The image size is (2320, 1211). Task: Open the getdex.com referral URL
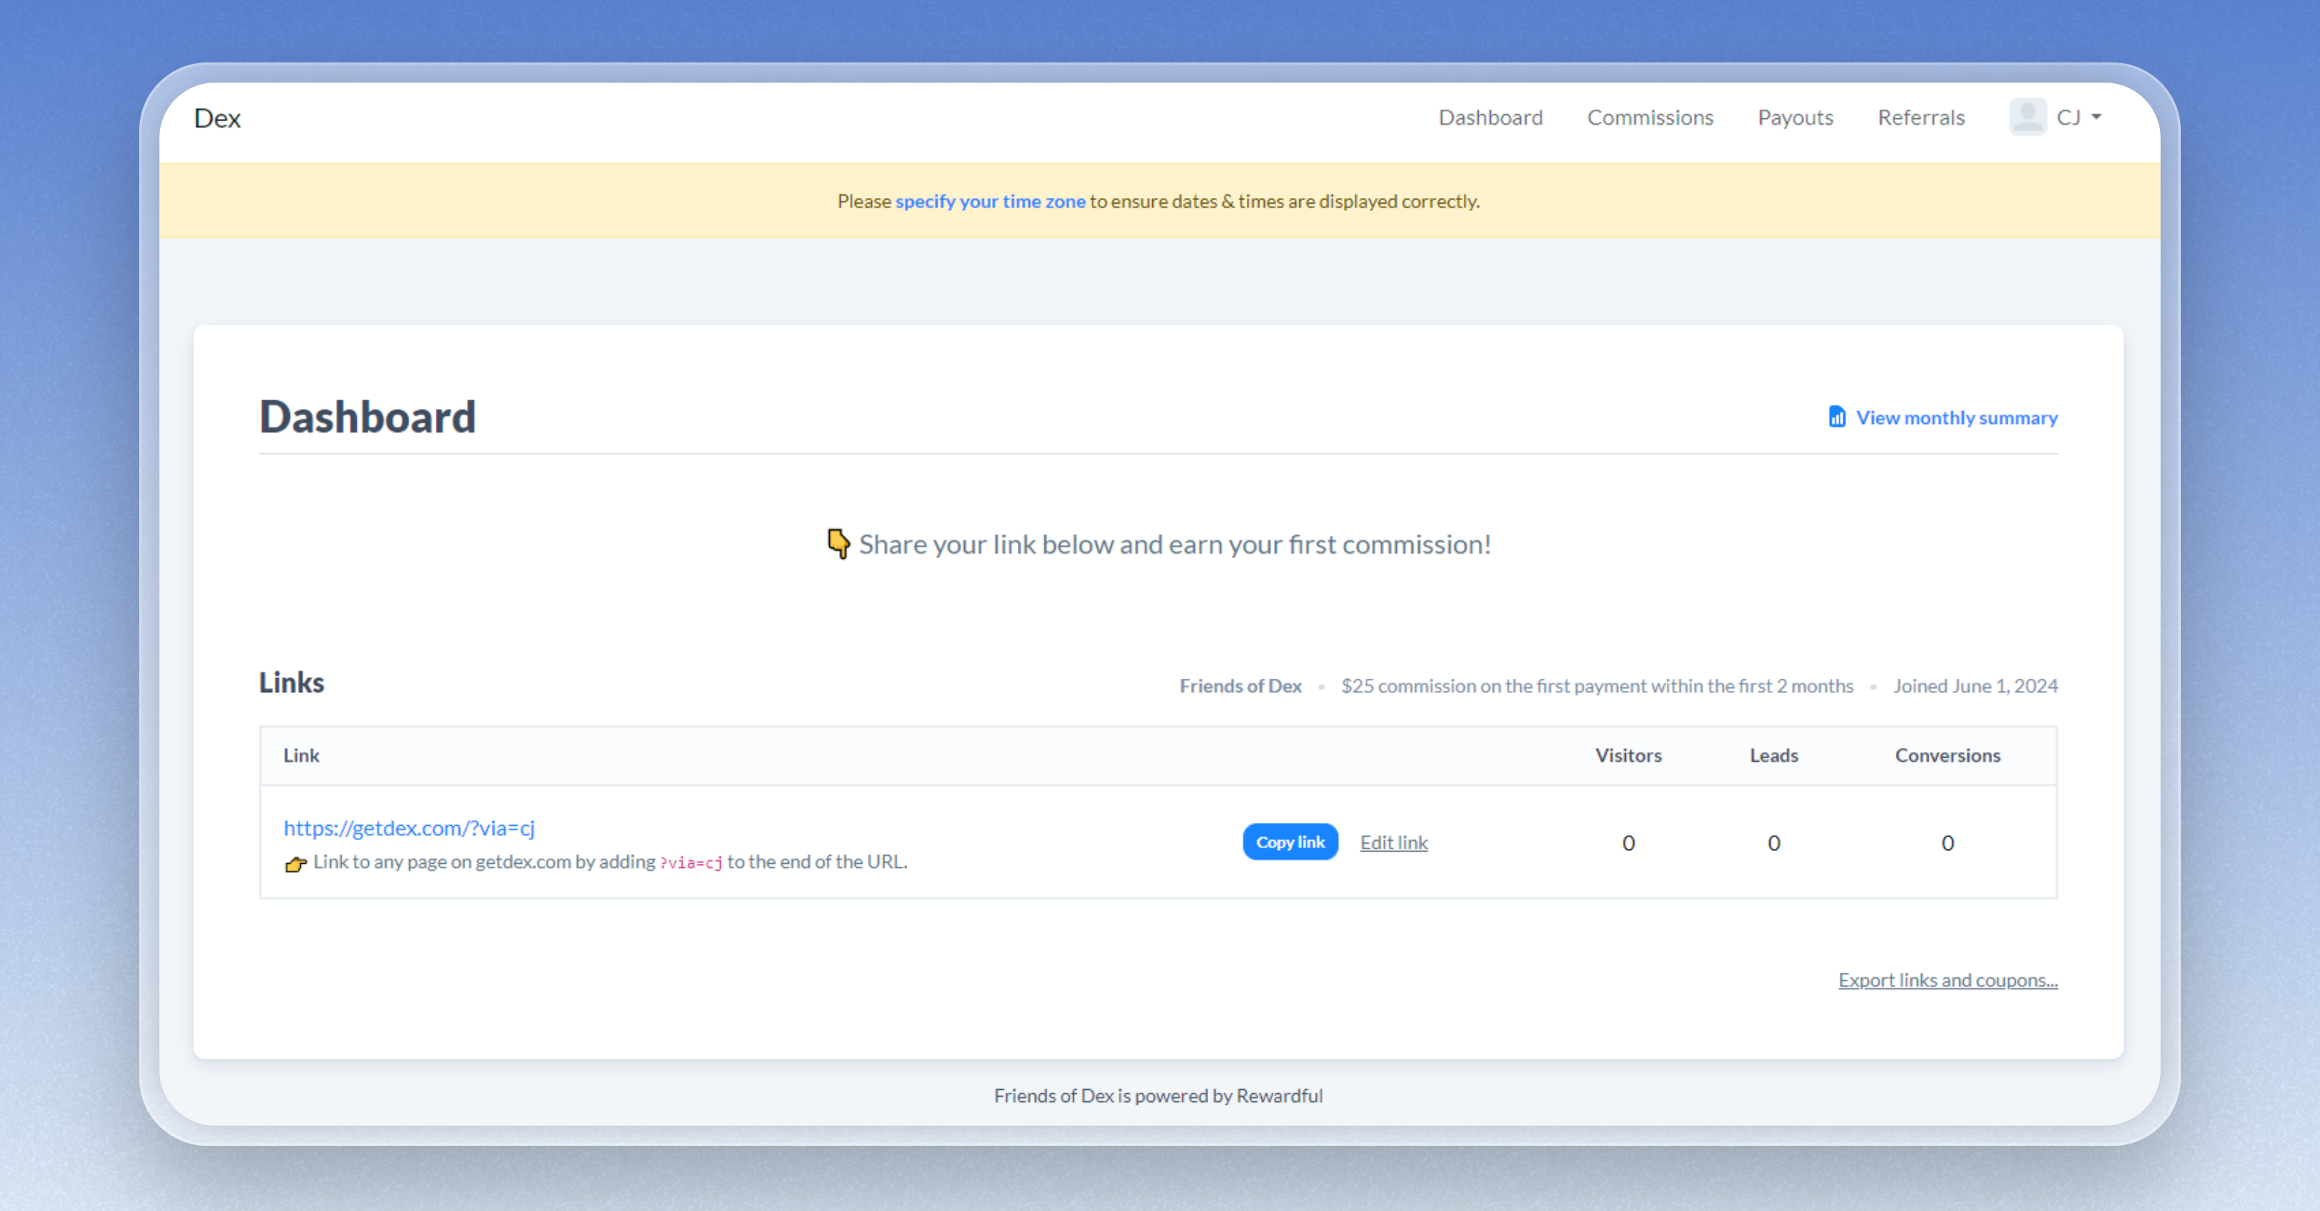tap(409, 827)
